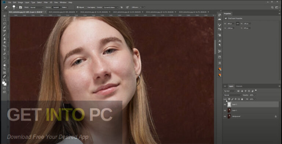Select the Lasso tool
Image resolution: width=282 pixels, height=144 pixels.
tap(4, 23)
